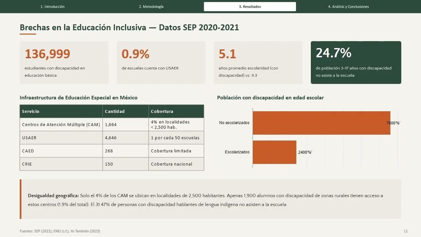The height and width of the screenshot is (237, 421).
Task: Switch to the 2. Metodología tab
Action: tap(151, 7)
